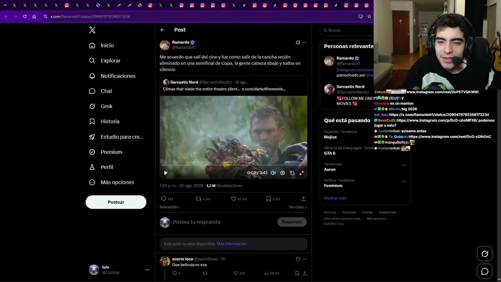Toggle picture-in-picture for the video
Image resolution: width=501 pixels, height=282 pixels.
(292, 173)
